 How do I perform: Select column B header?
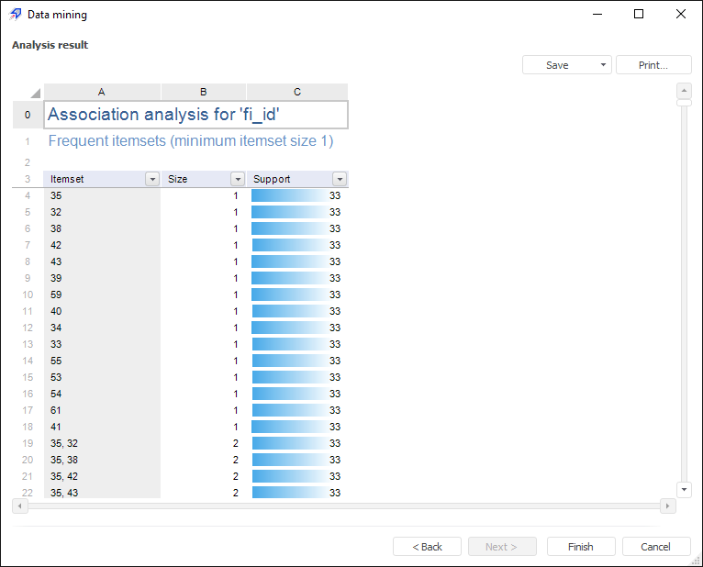pyautogui.click(x=203, y=92)
